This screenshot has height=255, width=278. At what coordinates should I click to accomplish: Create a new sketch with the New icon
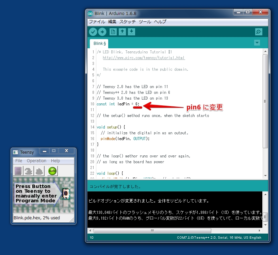[113, 32]
